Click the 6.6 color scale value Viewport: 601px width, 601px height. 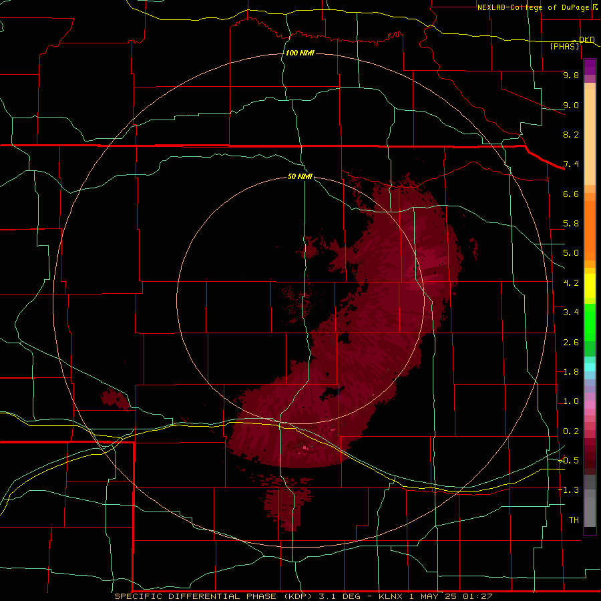point(571,194)
